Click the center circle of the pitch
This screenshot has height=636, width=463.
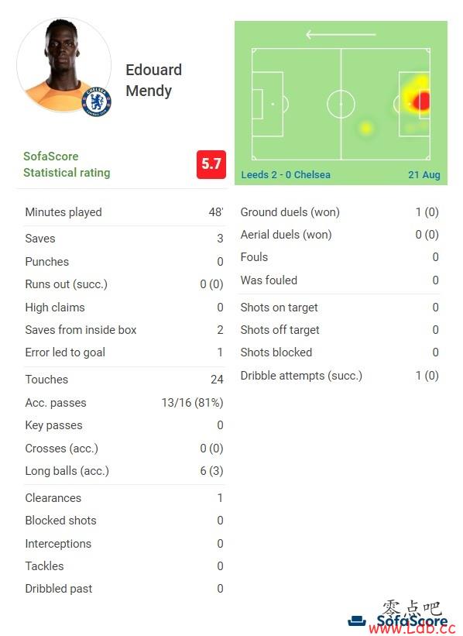341,104
